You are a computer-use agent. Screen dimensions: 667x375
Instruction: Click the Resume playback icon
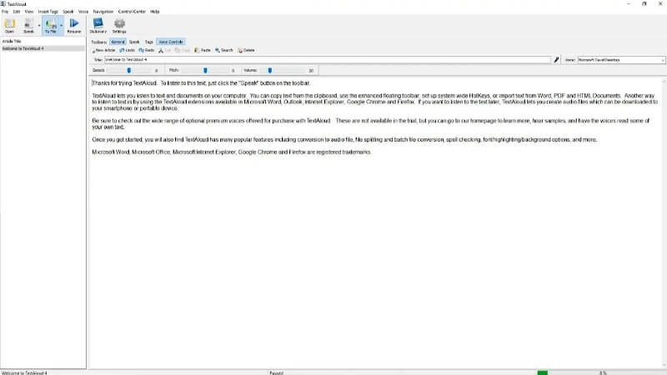point(74,26)
